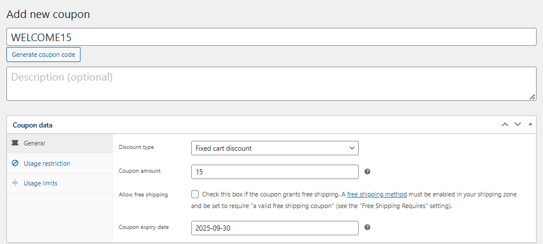
Task: Follow the free shipping method link
Action: click(377, 194)
